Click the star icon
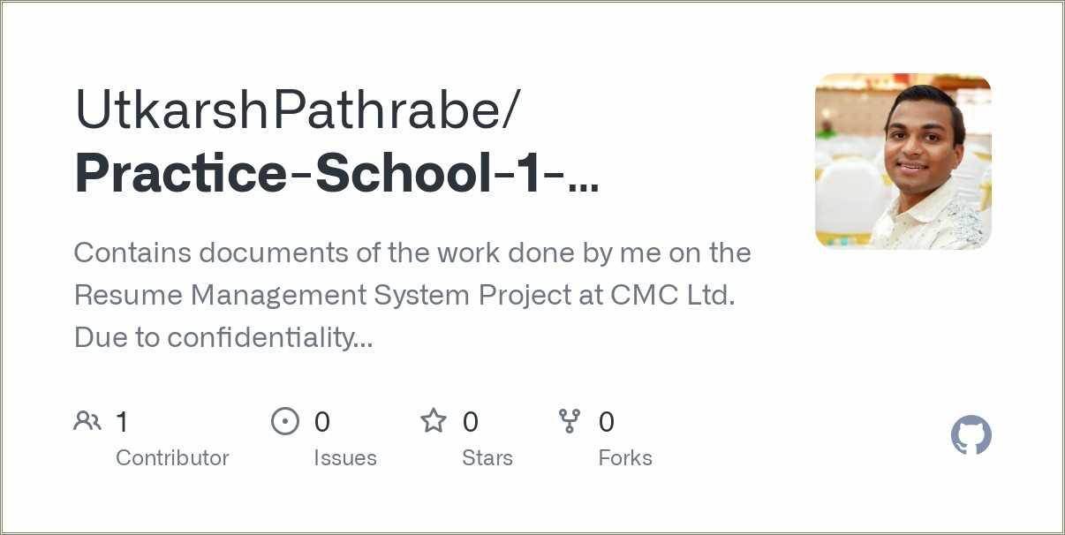Image resolution: width=1065 pixels, height=535 pixels. pos(433,421)
